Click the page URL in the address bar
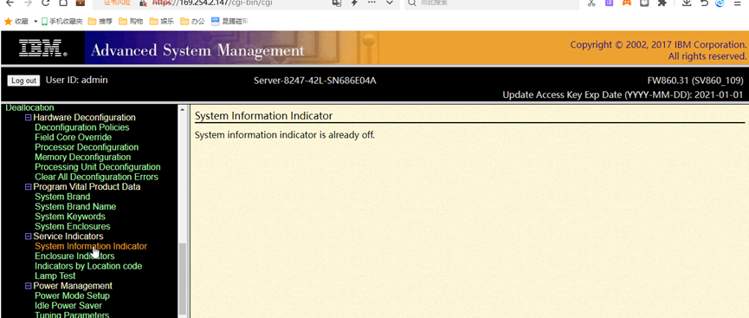Screen dimensions: 749x318 (x=212, y=3)
